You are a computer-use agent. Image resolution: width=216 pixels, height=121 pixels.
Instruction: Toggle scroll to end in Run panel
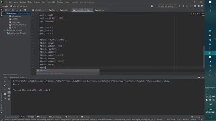9,92
